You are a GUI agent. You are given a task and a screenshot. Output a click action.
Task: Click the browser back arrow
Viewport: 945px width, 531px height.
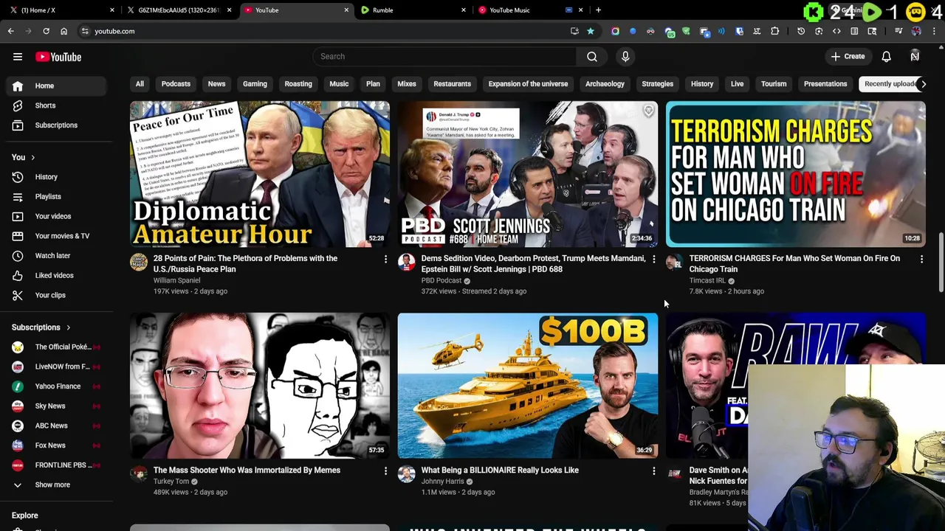[10, 31]
